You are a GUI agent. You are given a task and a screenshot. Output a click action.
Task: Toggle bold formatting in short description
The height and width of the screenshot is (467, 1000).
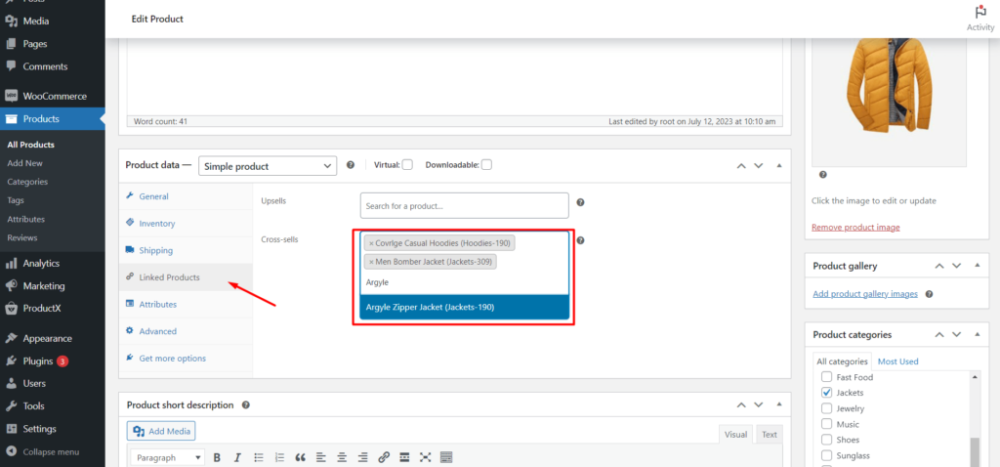pyautogui.click(x=217, y=457)
